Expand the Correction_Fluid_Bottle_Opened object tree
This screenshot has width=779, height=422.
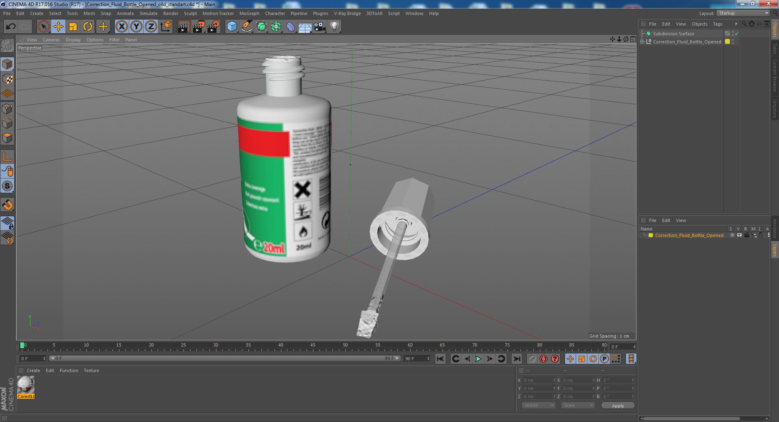tap(642, 42)
